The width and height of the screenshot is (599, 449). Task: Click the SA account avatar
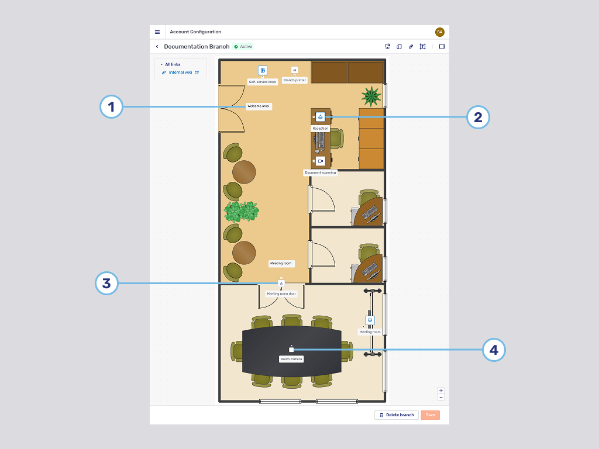pos(440,32)
